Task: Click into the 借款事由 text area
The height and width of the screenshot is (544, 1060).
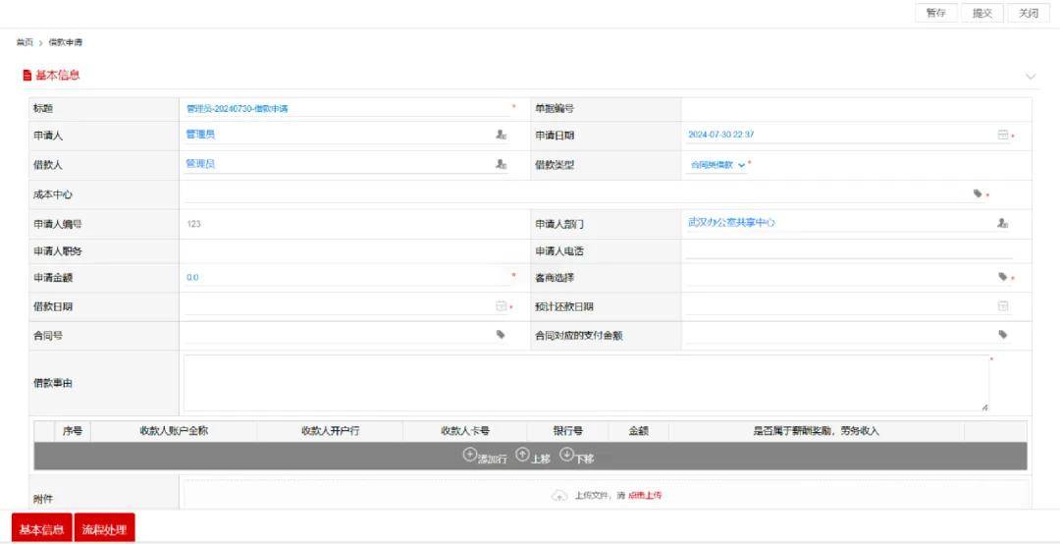Action: coord(585,383)
